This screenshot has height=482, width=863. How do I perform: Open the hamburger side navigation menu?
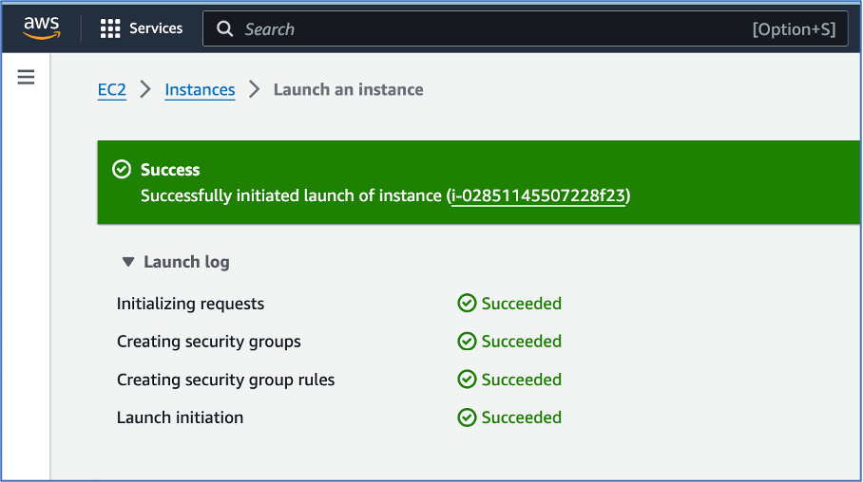click(26, 78)
